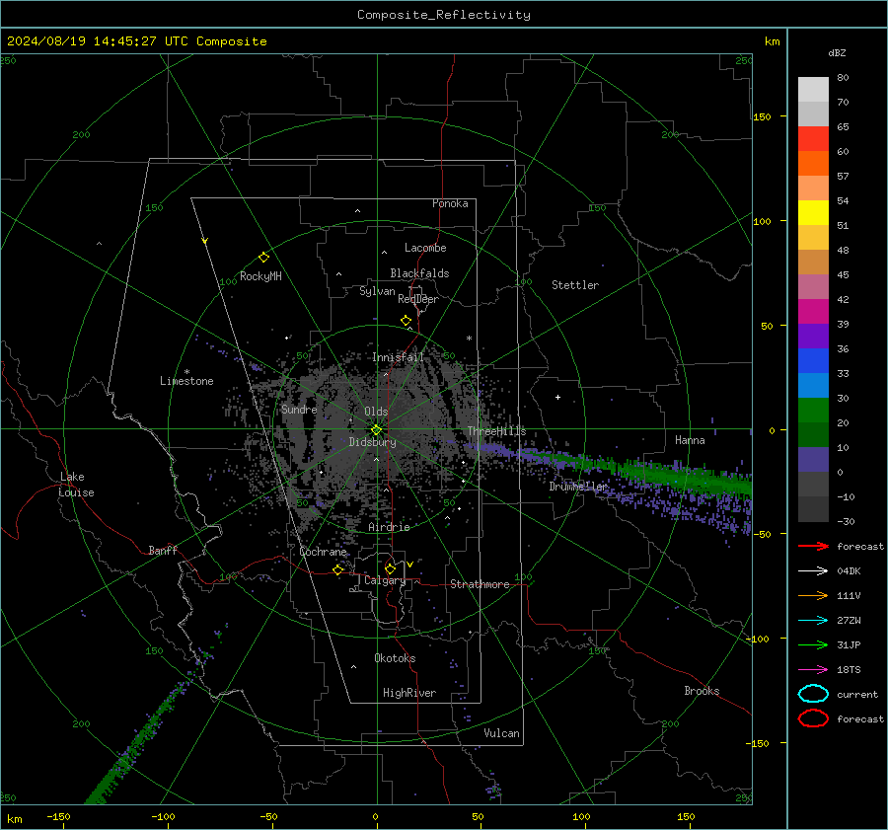Click the Stettler town label
This screenshot has height=830, width=888.
click(x=575, y=285)
